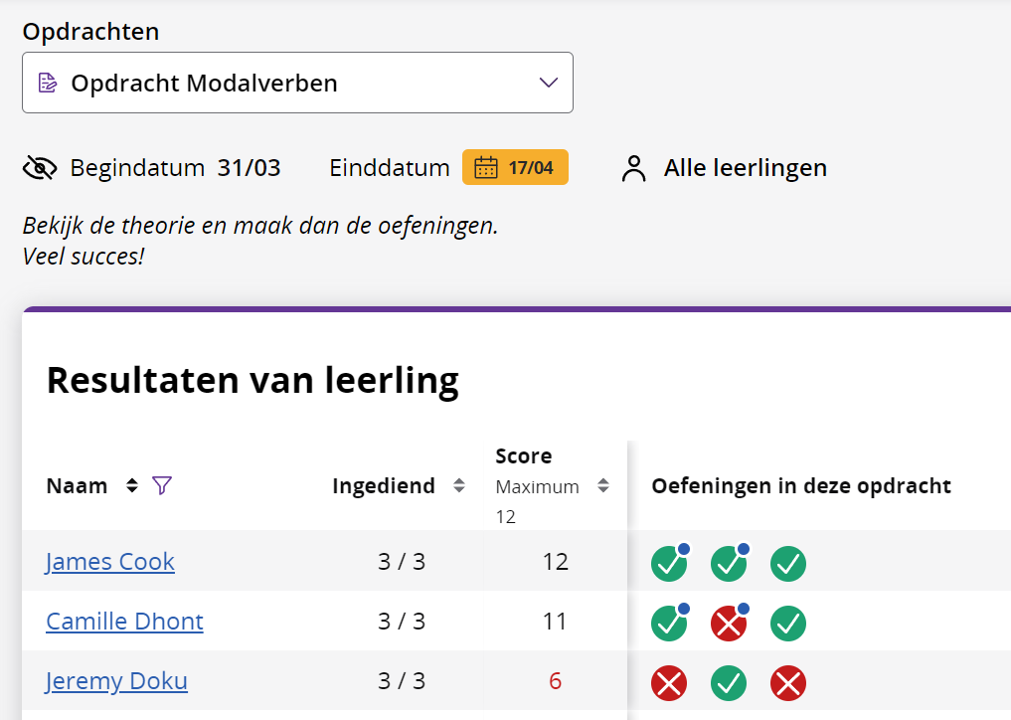Click the dropdown chevron in Opdrachten selector

tap(548, 83)
